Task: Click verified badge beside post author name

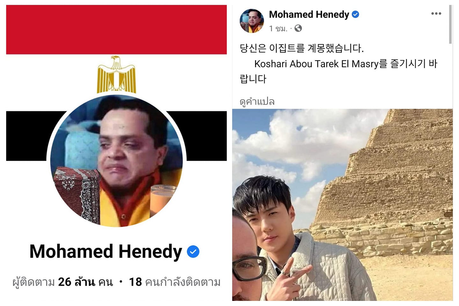Action: click(x=355, y=14)
